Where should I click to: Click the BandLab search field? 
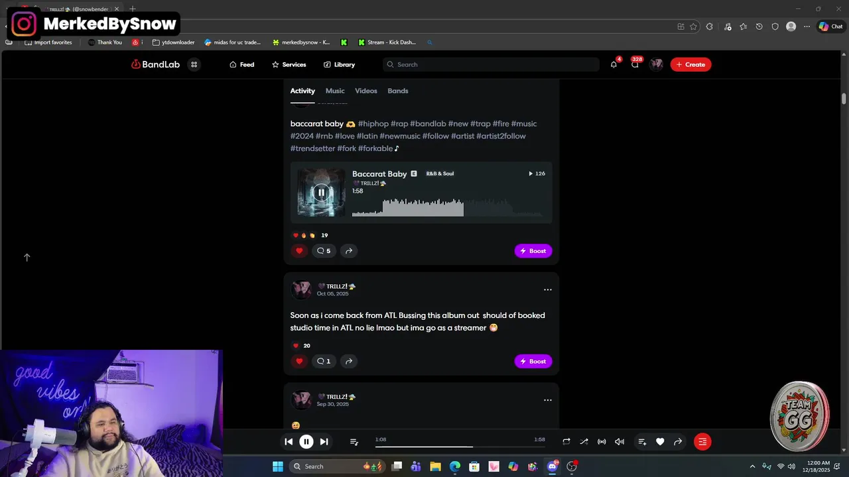pos(491,64)
